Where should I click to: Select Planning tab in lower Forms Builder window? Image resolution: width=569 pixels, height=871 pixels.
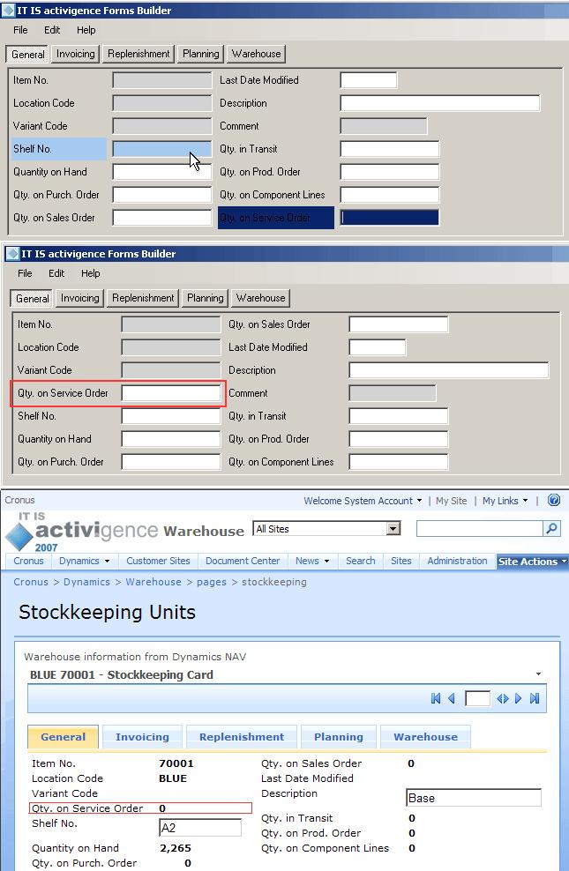[x=205, y=298]
